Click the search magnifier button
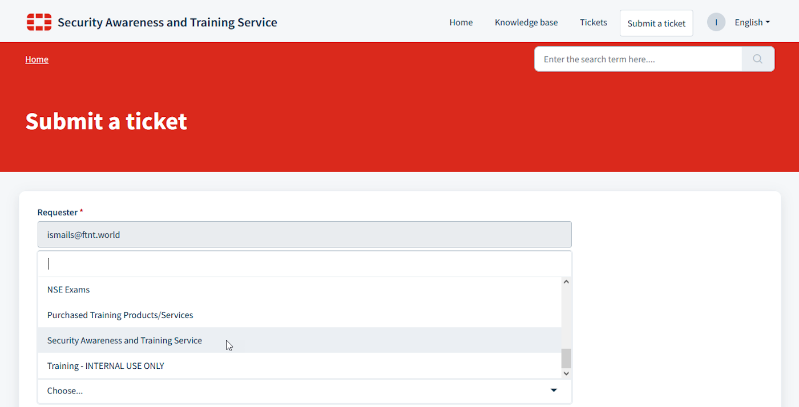 tap(758, 59)
